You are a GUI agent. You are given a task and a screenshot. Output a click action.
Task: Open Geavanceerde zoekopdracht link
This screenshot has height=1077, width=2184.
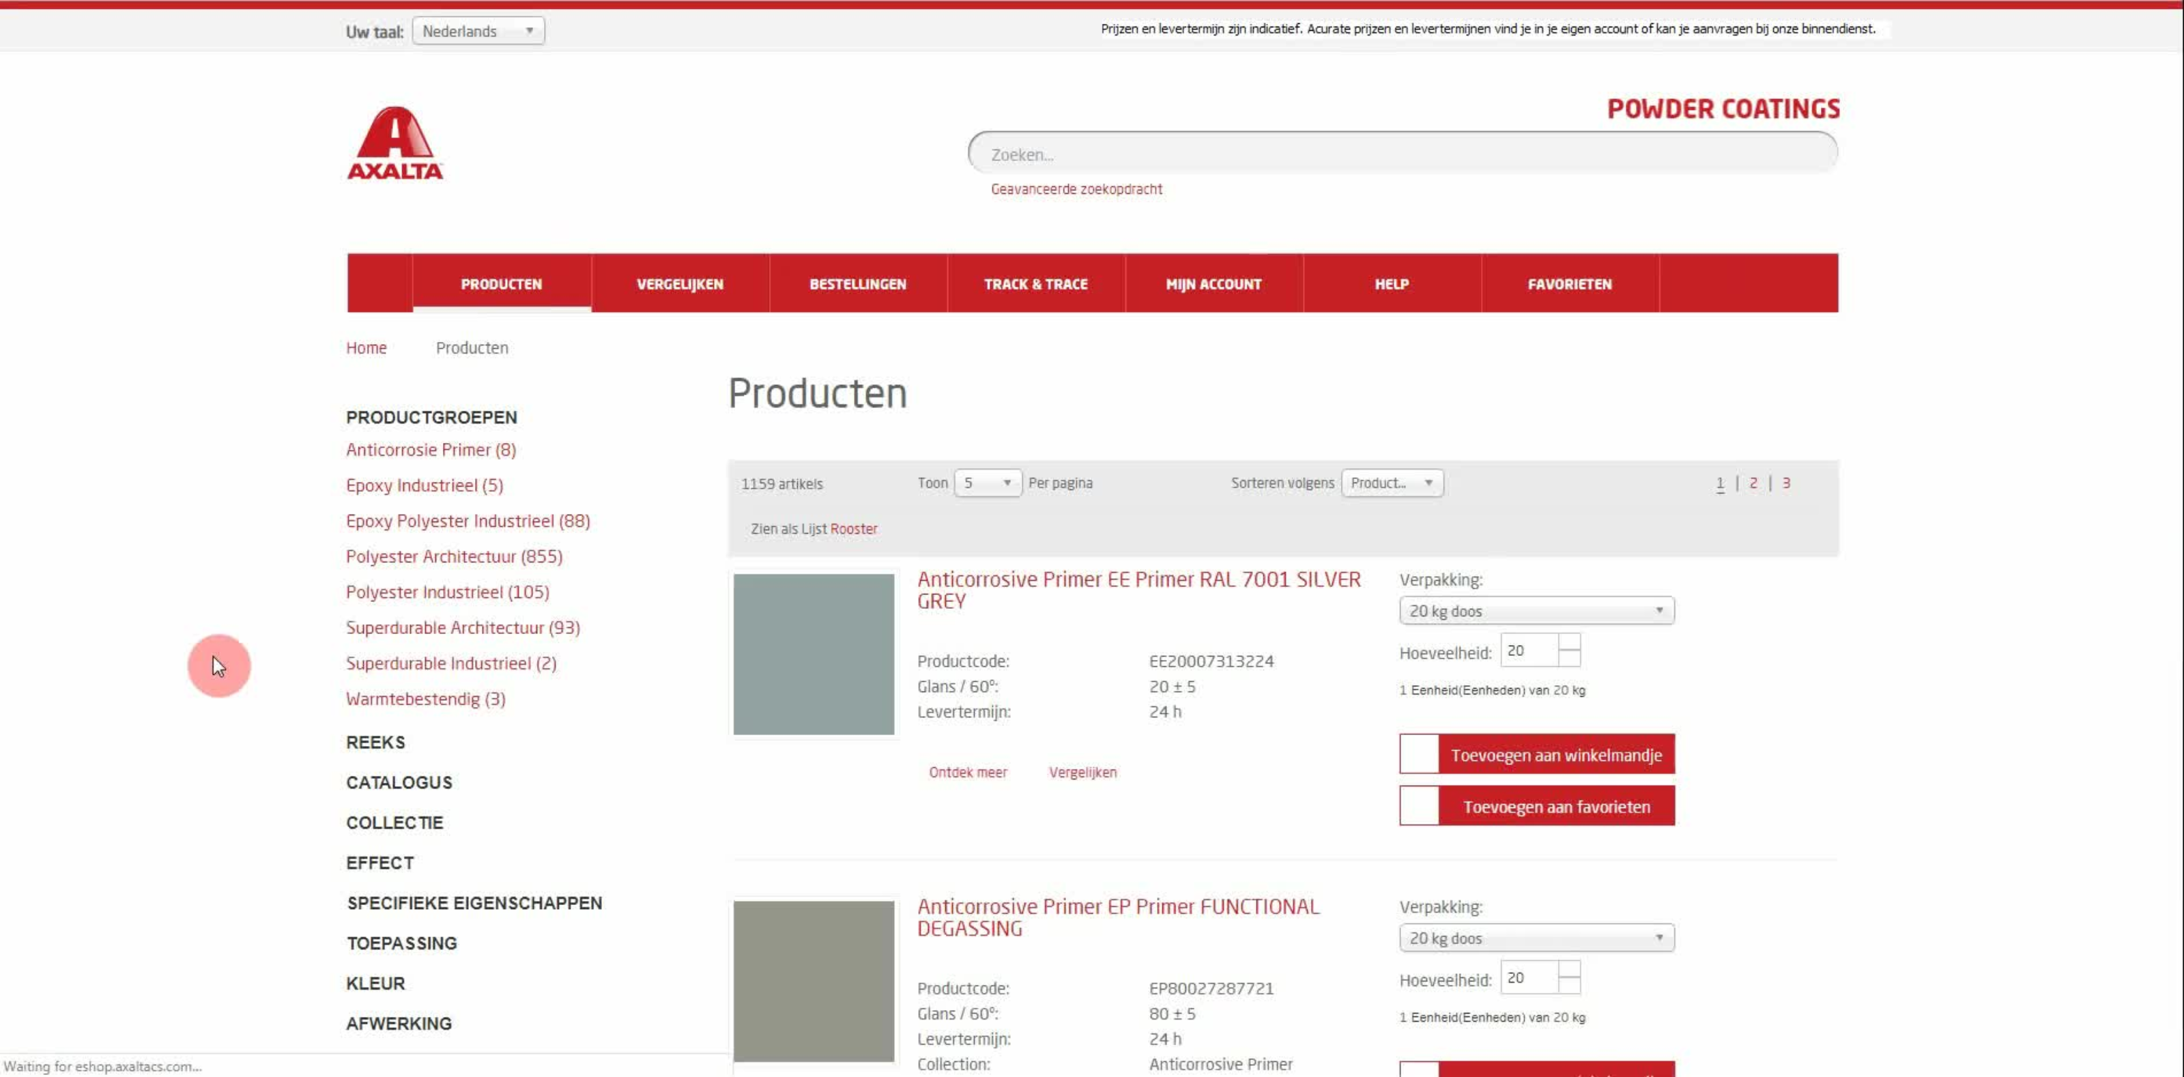point(1076,189)
